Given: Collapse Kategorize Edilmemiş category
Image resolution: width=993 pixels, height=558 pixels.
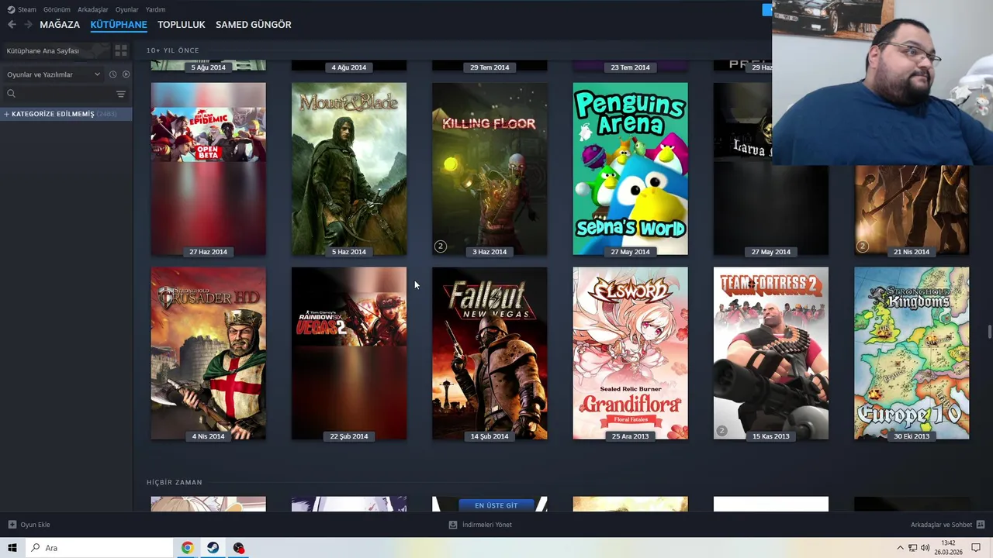Looking at the screenshot, I should 66,114.
